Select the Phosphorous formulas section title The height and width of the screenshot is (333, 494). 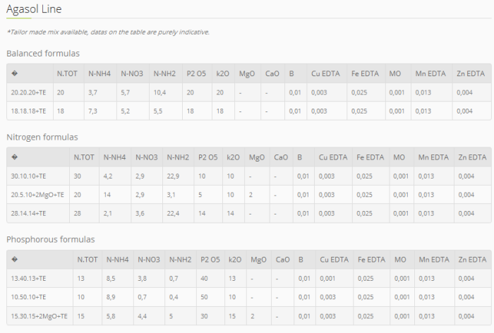click(x=51, y=239)
